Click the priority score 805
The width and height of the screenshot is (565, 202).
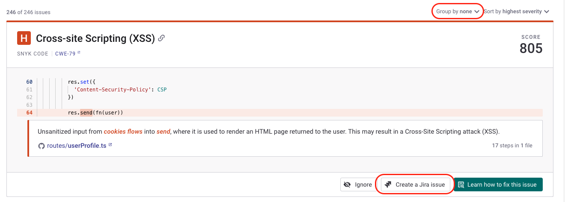click(531, 48)
